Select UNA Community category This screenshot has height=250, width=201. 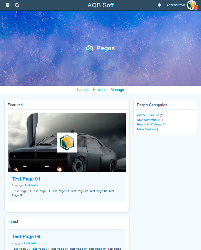point(148,120)
